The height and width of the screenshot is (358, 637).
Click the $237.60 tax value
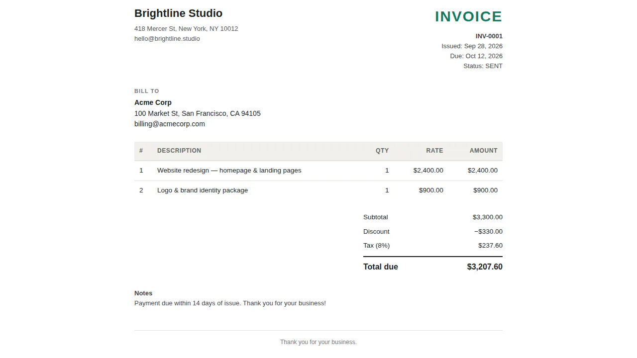coord(490,246)
